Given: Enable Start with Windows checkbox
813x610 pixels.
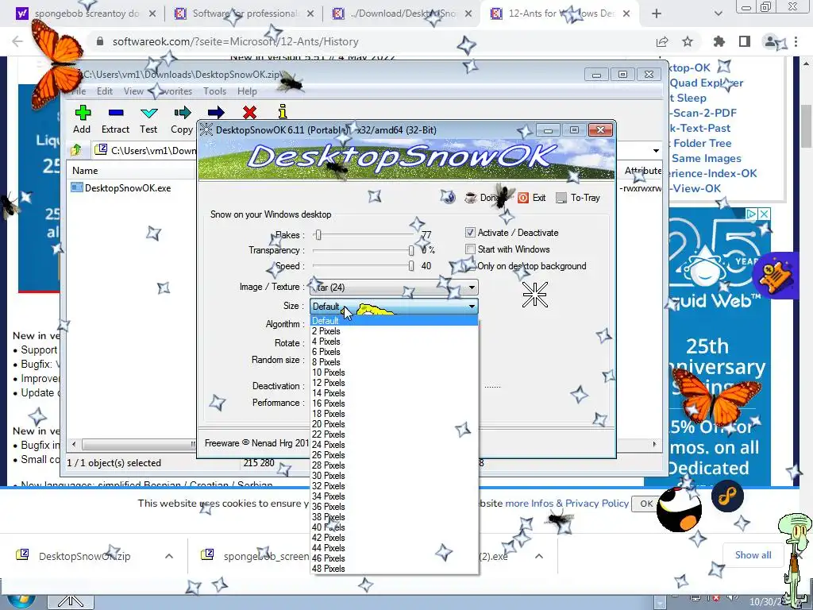Looking at the screenshot, I should pos(470,249).
